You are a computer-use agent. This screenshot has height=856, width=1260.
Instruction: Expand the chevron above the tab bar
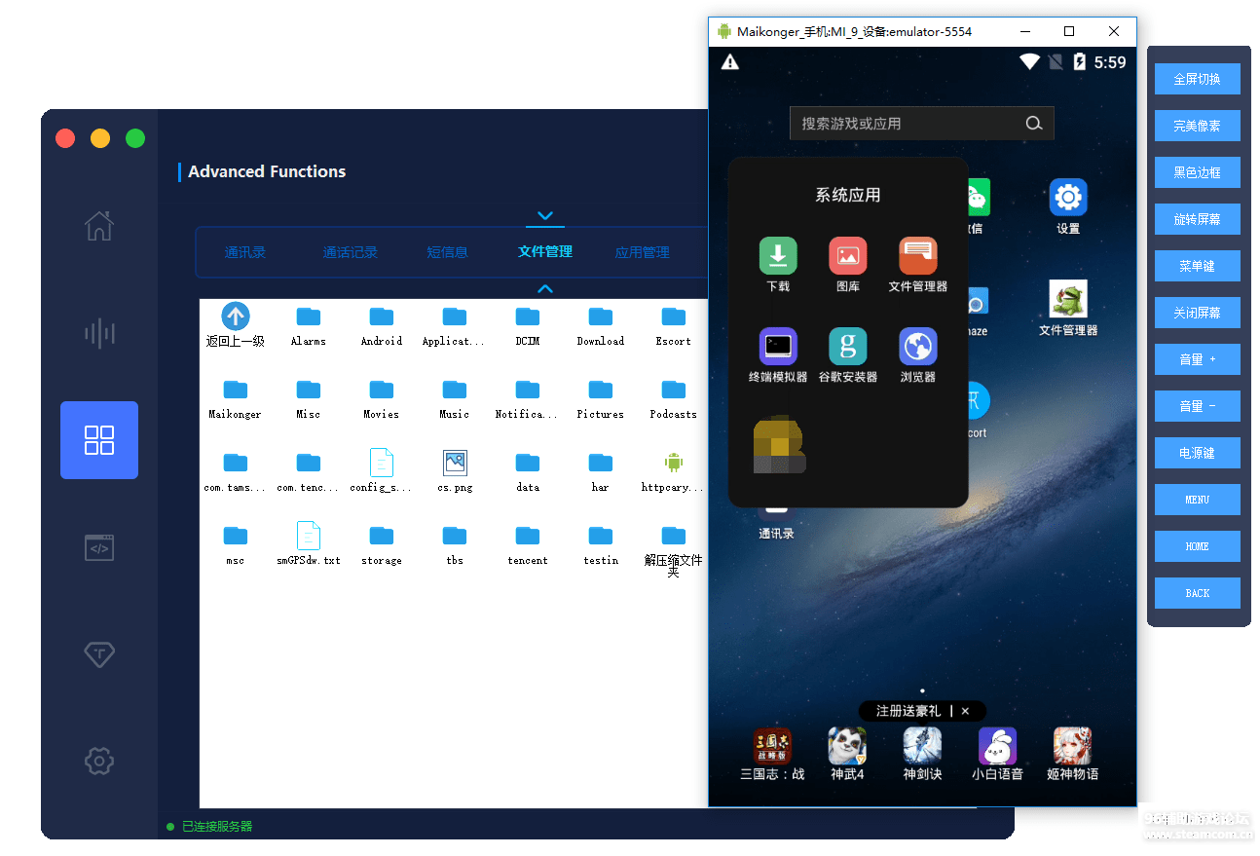(x=545, y=215)
